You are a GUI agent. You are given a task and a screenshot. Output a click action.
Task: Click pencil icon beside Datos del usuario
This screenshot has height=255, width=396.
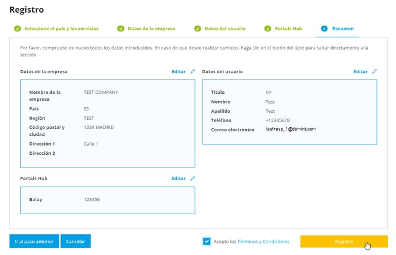375,72
